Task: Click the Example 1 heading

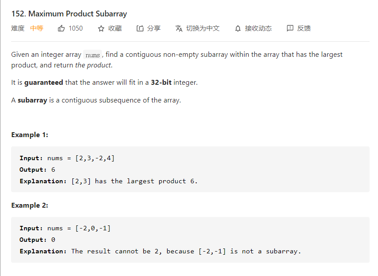Action: coord(30,135)
